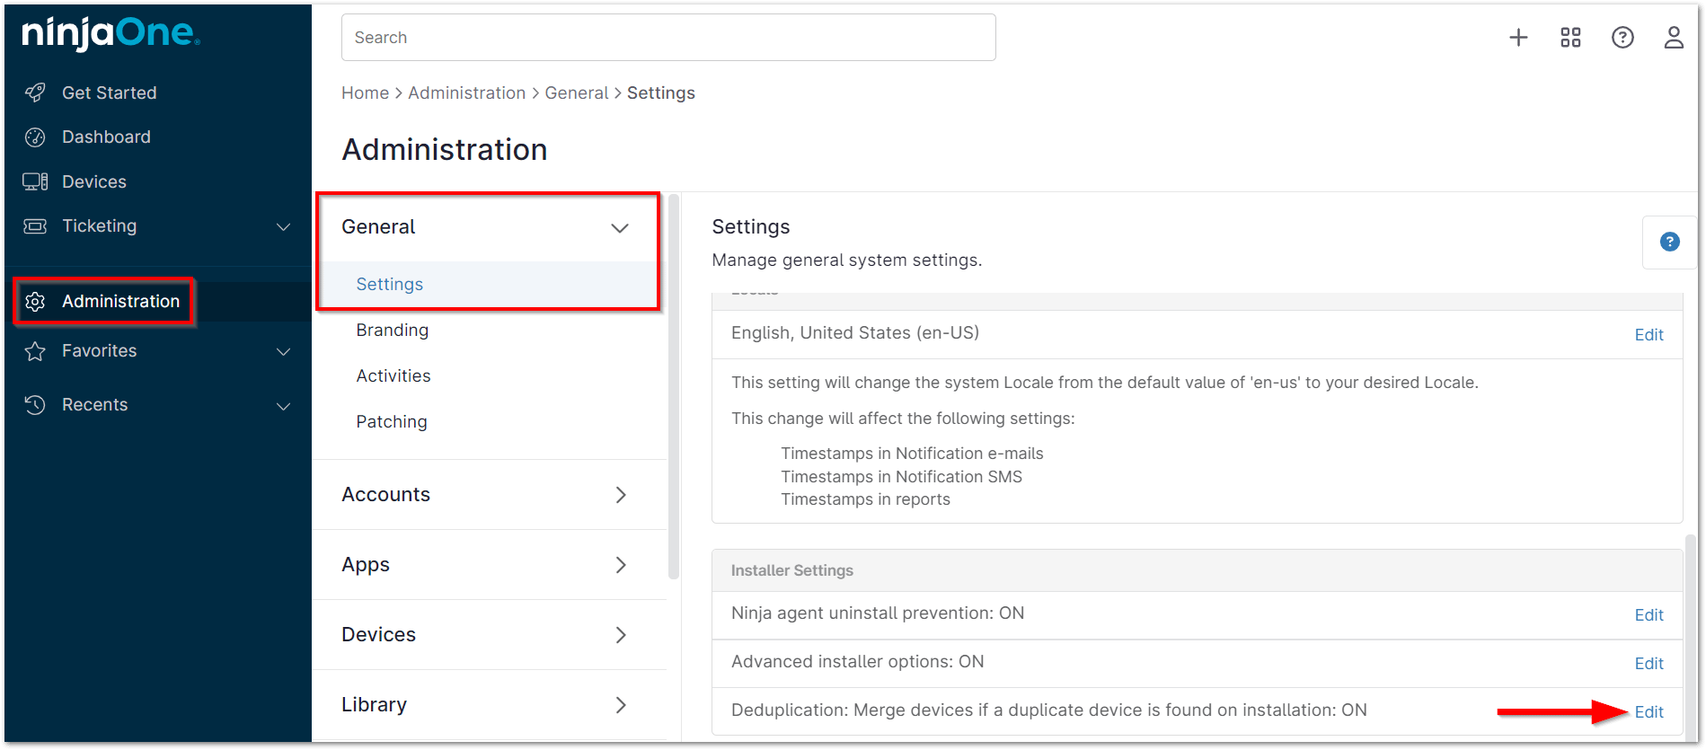This screenshot has height=750, width=1706.
Task: Edit the Deduplication setting
Action: [x=1649, y=711]
